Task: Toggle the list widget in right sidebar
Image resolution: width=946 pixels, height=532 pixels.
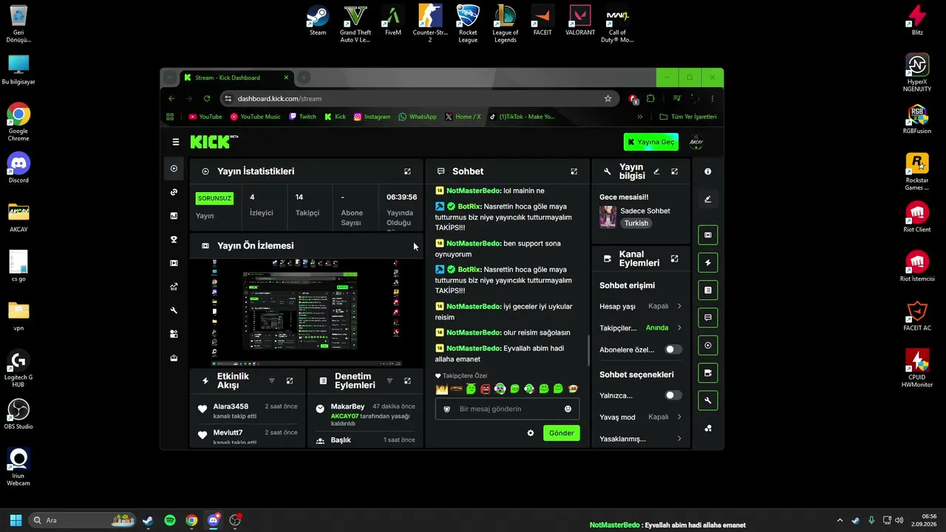Action: point(708,290)
